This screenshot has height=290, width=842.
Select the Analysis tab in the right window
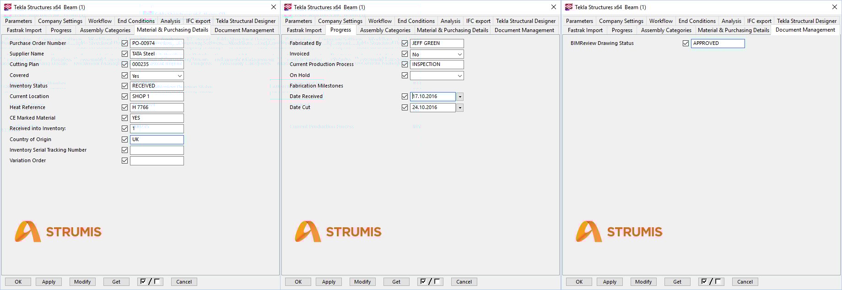point(731,21)
